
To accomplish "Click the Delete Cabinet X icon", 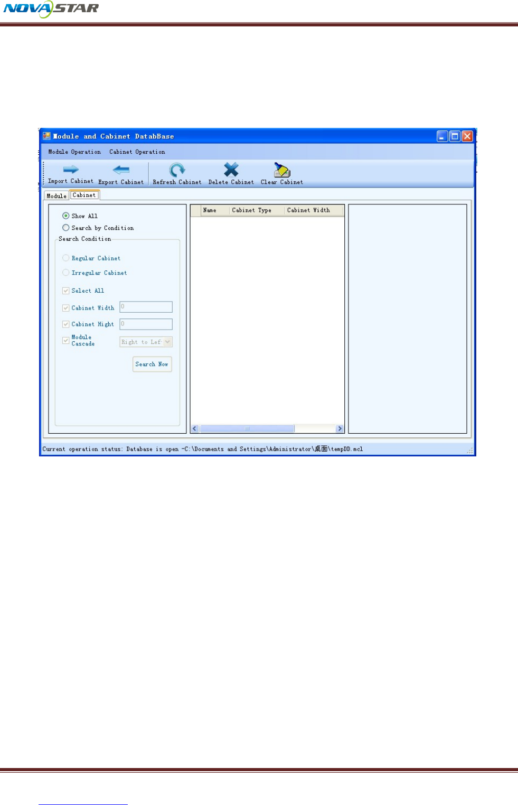I will (231, 170).
